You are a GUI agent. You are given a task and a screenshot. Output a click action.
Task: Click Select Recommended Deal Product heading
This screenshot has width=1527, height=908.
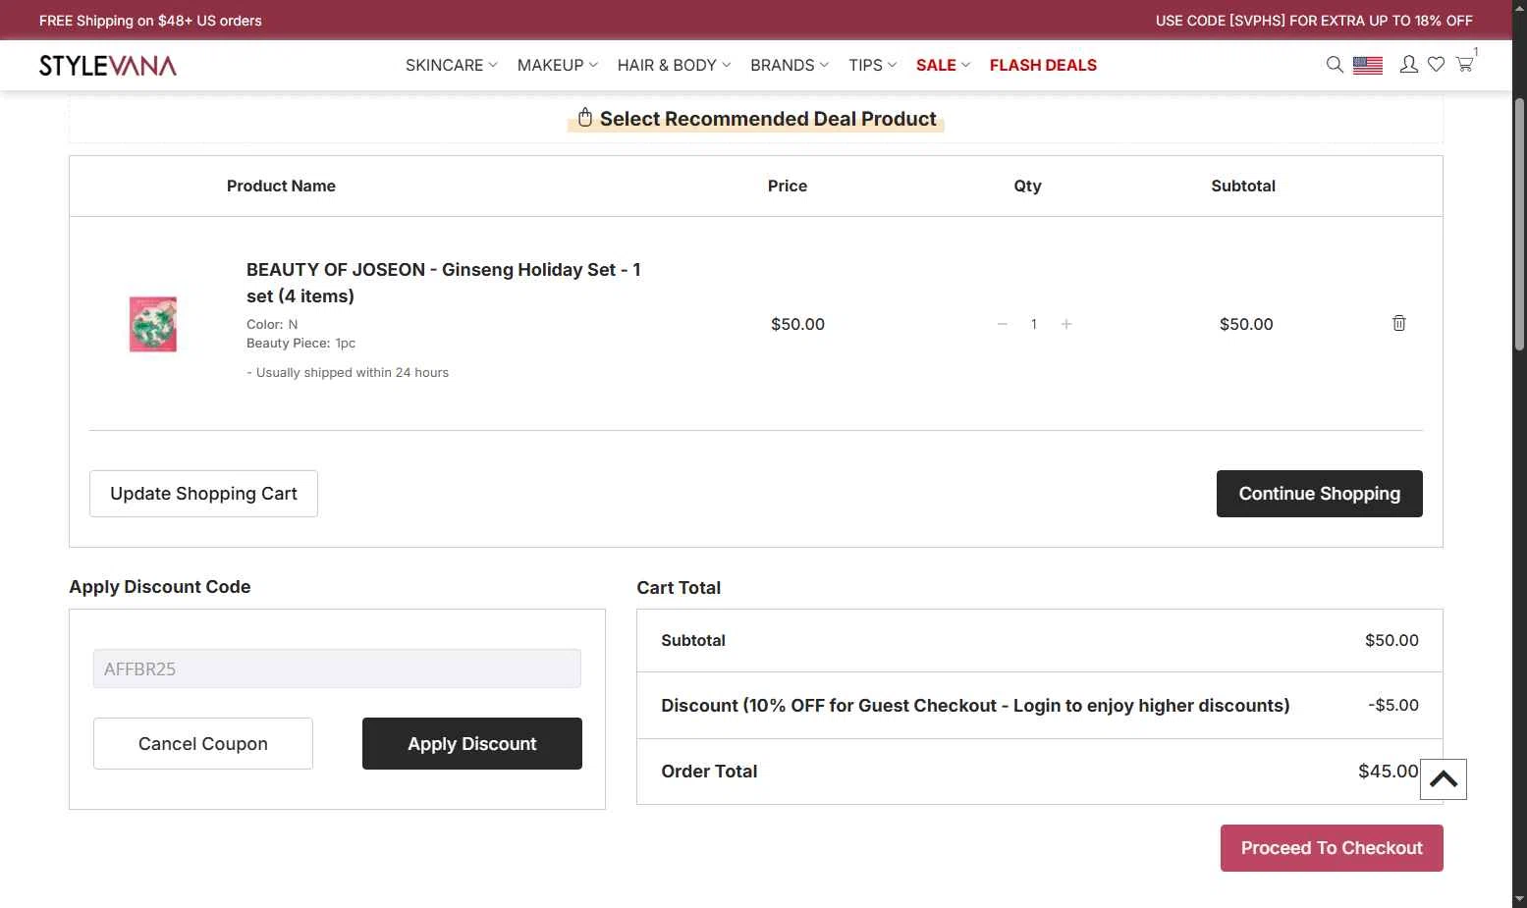(x=768, y=119)
